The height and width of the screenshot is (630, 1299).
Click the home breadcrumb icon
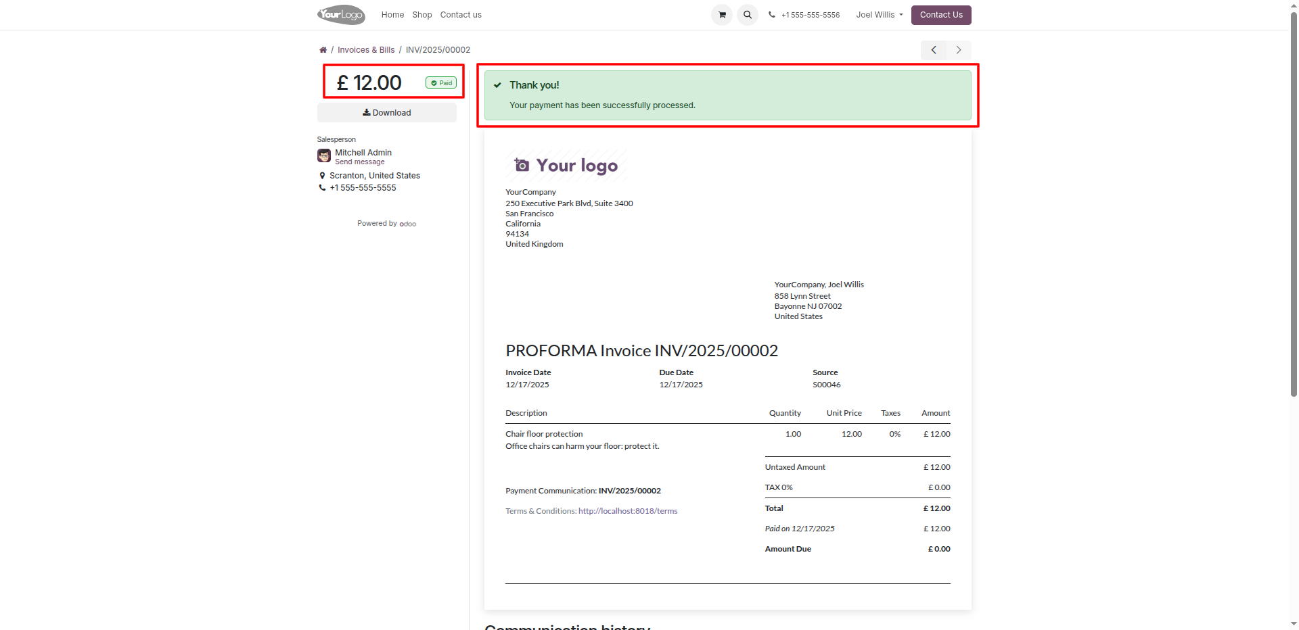[323, 50]
